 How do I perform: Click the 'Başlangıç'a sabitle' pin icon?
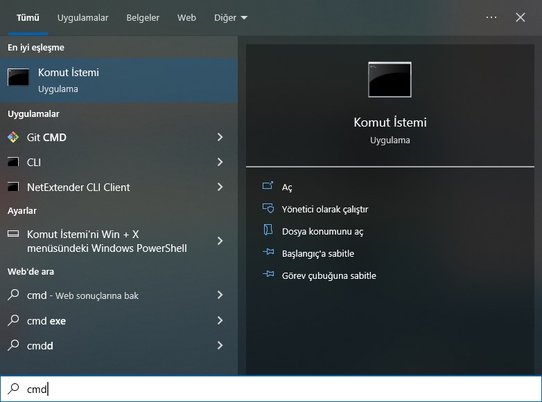(x=268, y=253)
